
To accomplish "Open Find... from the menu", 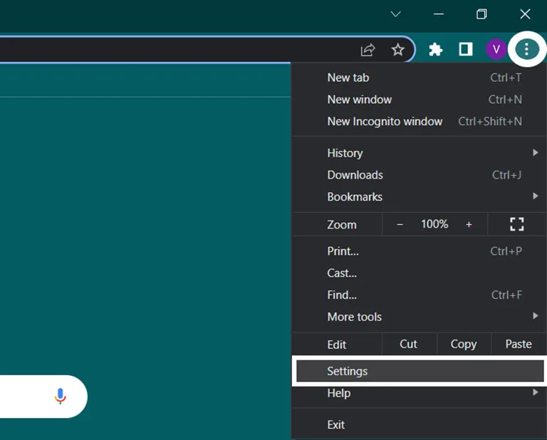I will [419, 295].
